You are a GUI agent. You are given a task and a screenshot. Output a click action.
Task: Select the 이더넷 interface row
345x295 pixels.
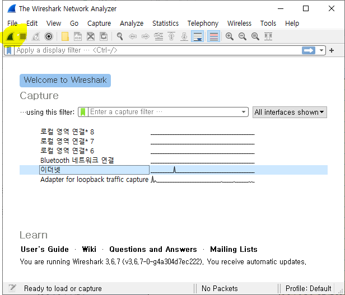click(x=174, y=170)
